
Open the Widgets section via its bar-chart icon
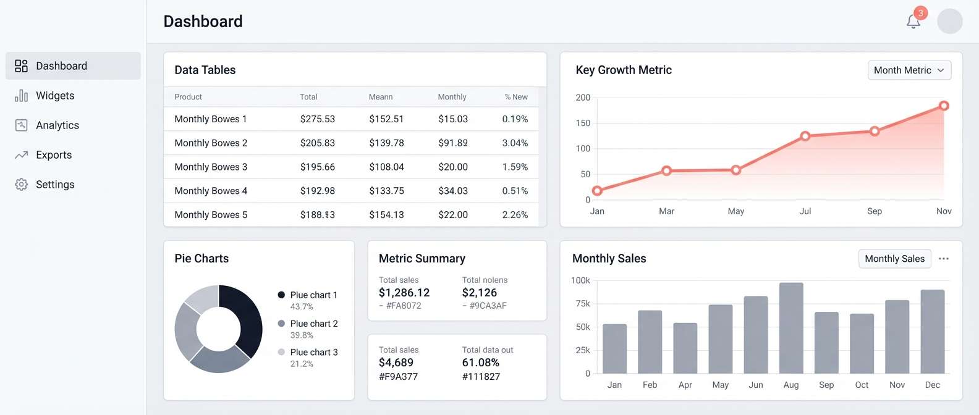[x=21, y=95]
